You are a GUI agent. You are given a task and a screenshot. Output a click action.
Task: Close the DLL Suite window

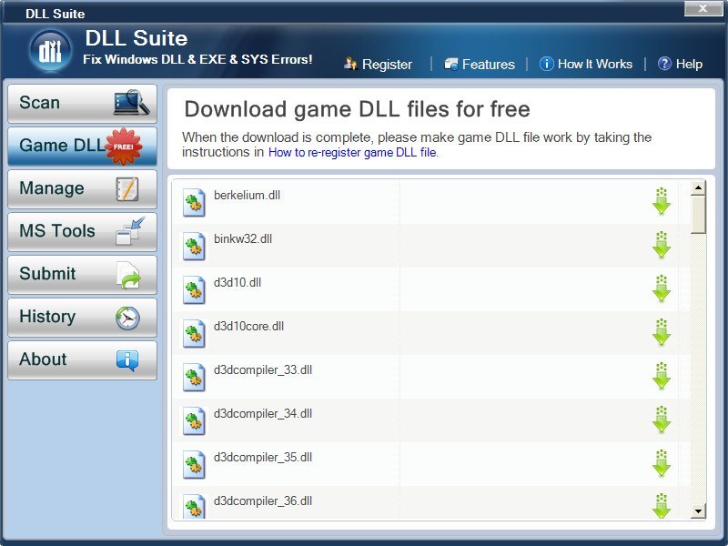pos(703,8)
